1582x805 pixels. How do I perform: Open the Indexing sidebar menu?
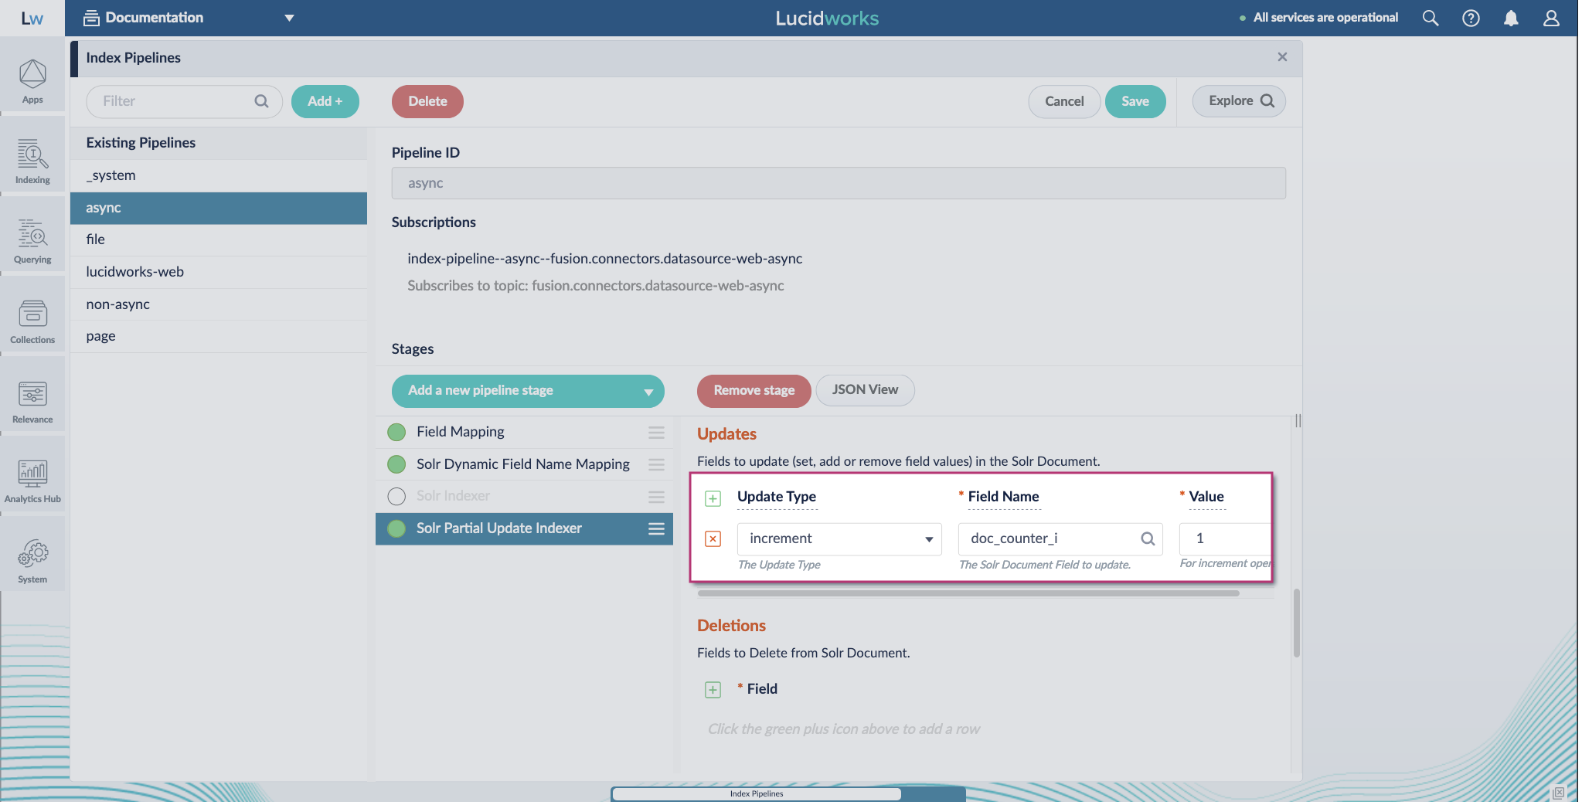(x=32, y=161)
